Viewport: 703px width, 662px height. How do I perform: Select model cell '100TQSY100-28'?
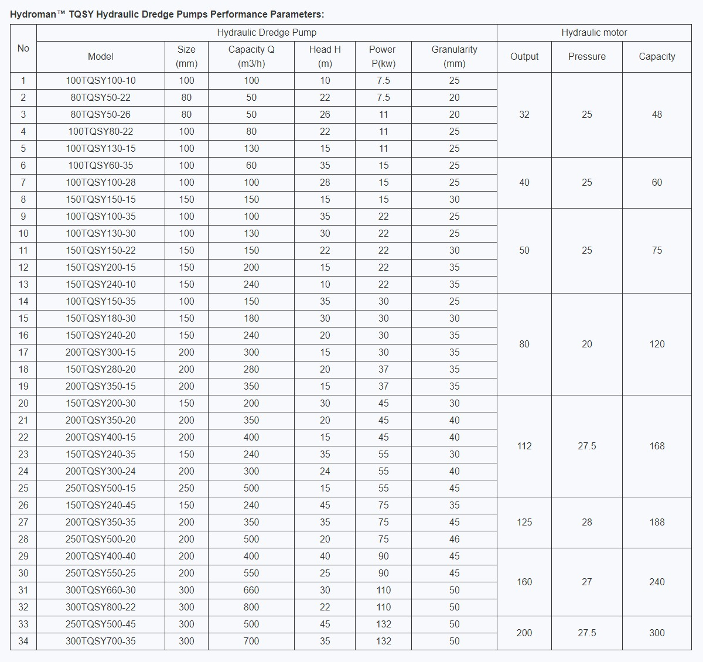tap(101, 183)
